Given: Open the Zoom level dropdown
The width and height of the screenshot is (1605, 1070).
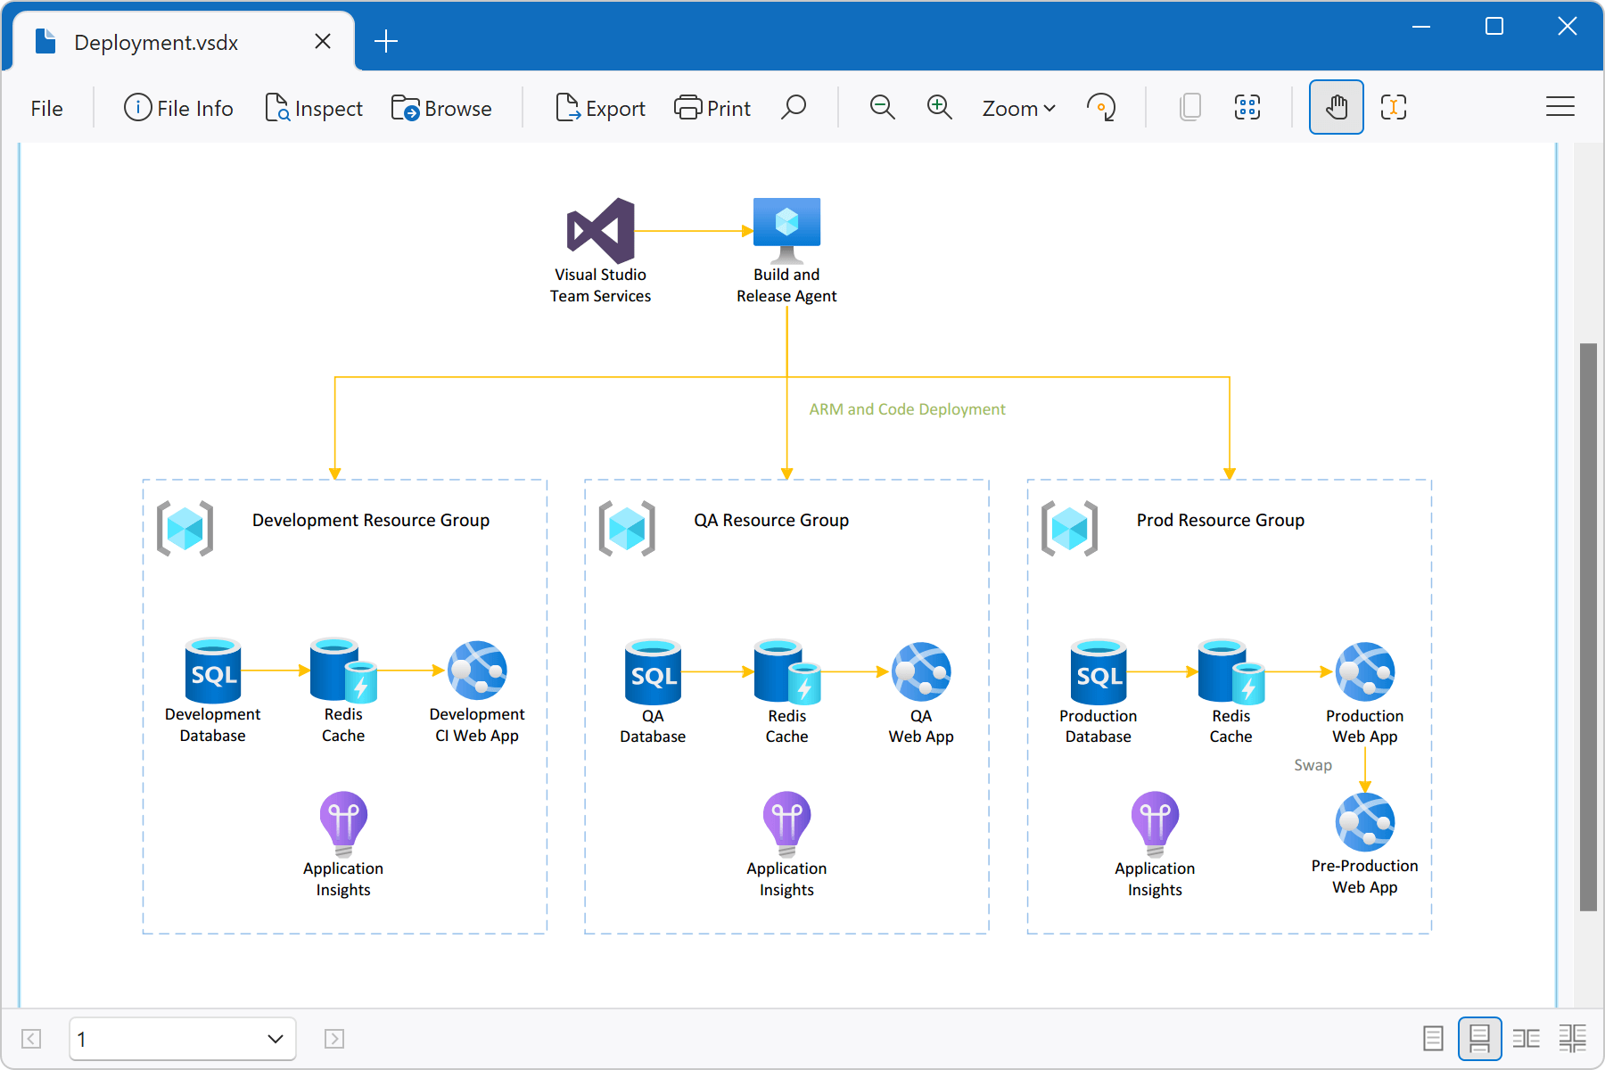Looking at the screenshot, I should pyautogui.click(x=1017, y=107).
